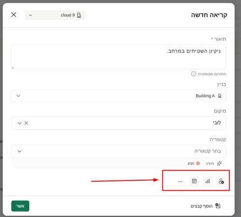Click the מוצע suggested label

(x=210, y=163)
